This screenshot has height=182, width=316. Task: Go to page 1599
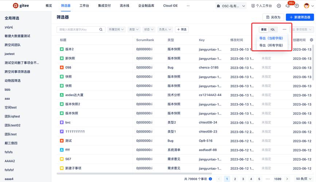pyautogui.click(x=278, y=179)
